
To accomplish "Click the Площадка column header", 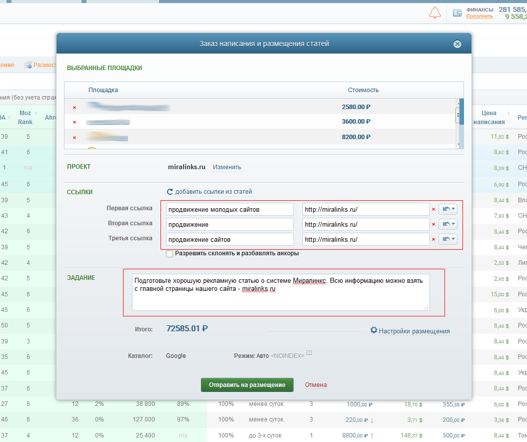I will (103, 90).
